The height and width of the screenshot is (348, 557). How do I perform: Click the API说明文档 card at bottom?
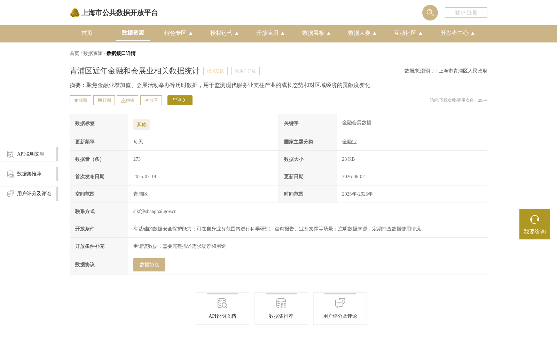222,309
